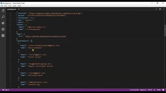Screen dimensions: 166x93
Task: Click the Visual Studio Code title bar logo
Action: [1, 3]
